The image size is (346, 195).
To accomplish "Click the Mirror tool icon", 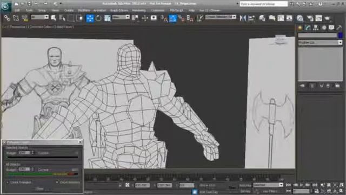I will tap(243, 18).
